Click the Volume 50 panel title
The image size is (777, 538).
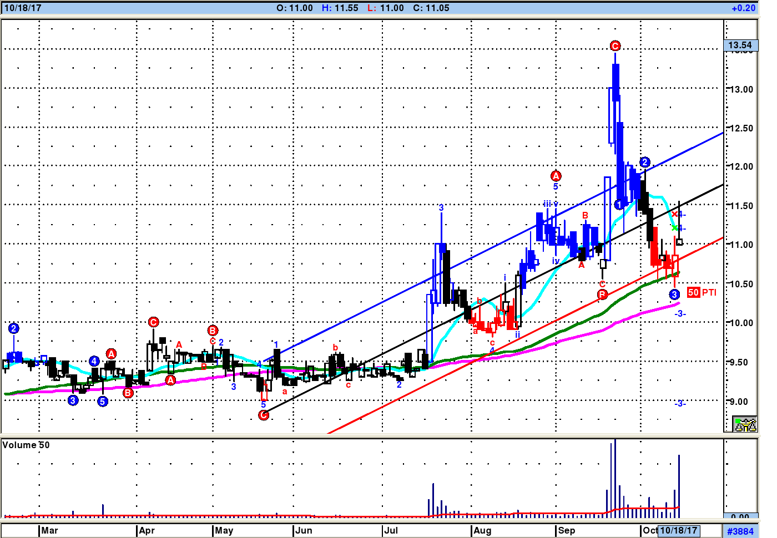pyautogui.click(x=26, y=445)
